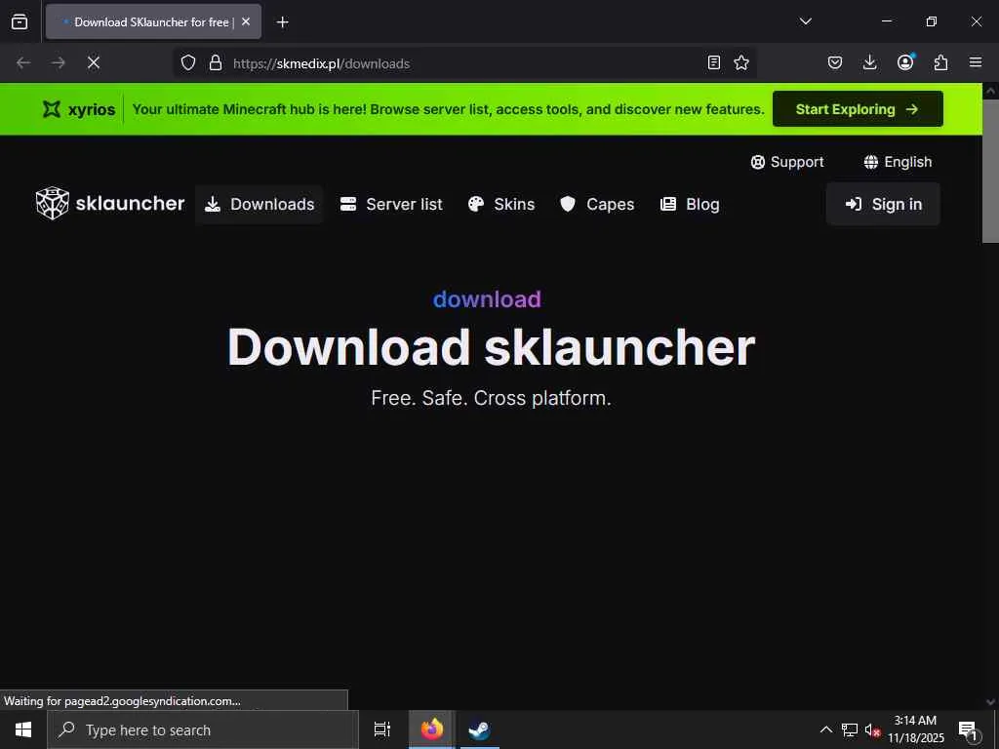Expand the list all tabs chevron
999x749 pixels.
tap(805, 21)
